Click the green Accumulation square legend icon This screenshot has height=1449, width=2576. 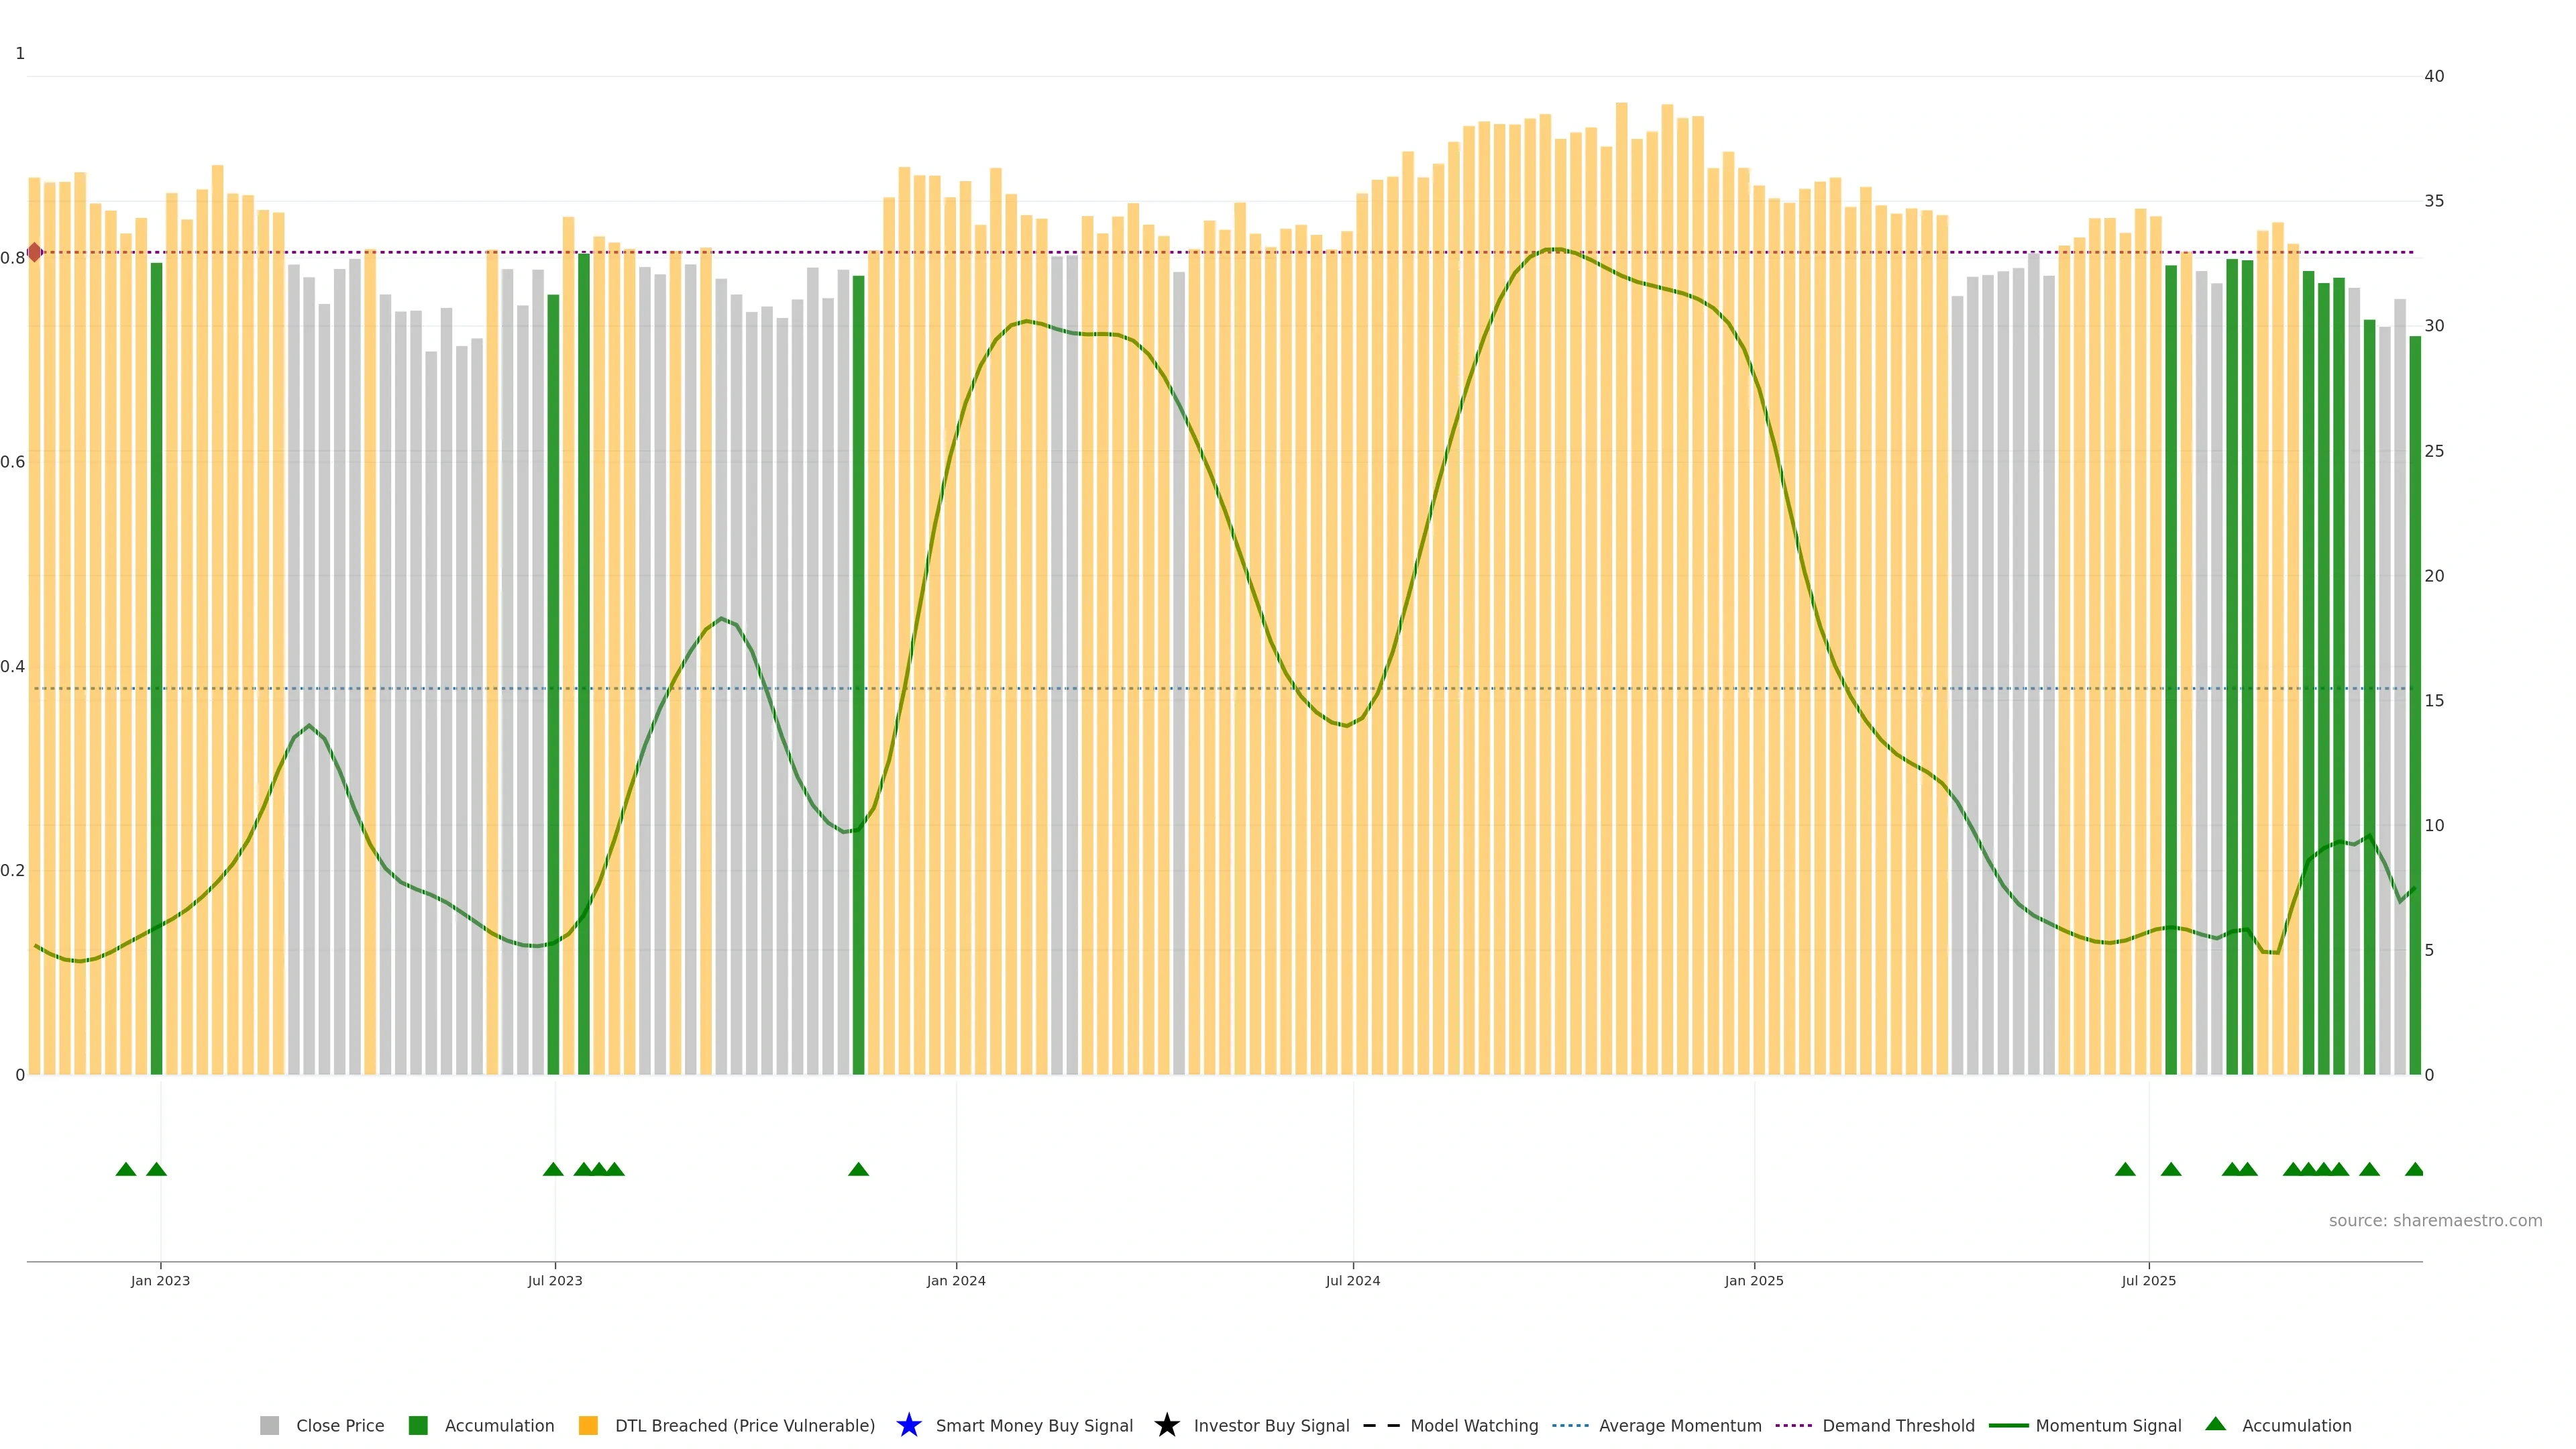coord(418,1425)
